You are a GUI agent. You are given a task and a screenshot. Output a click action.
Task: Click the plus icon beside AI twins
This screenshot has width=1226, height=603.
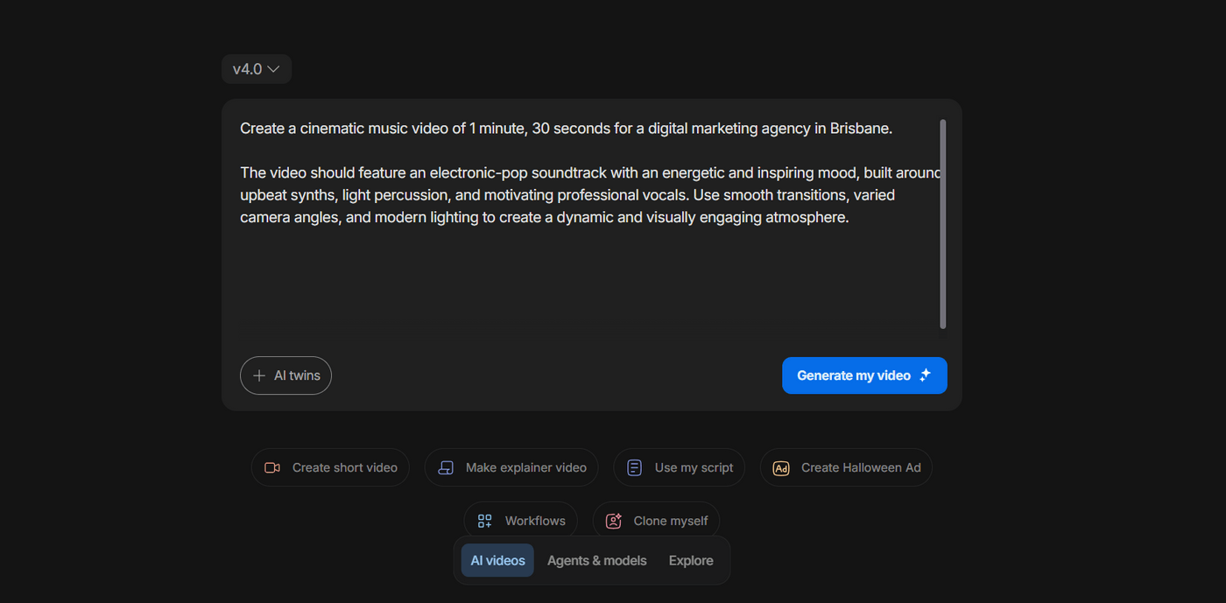(x=259, y=375)
